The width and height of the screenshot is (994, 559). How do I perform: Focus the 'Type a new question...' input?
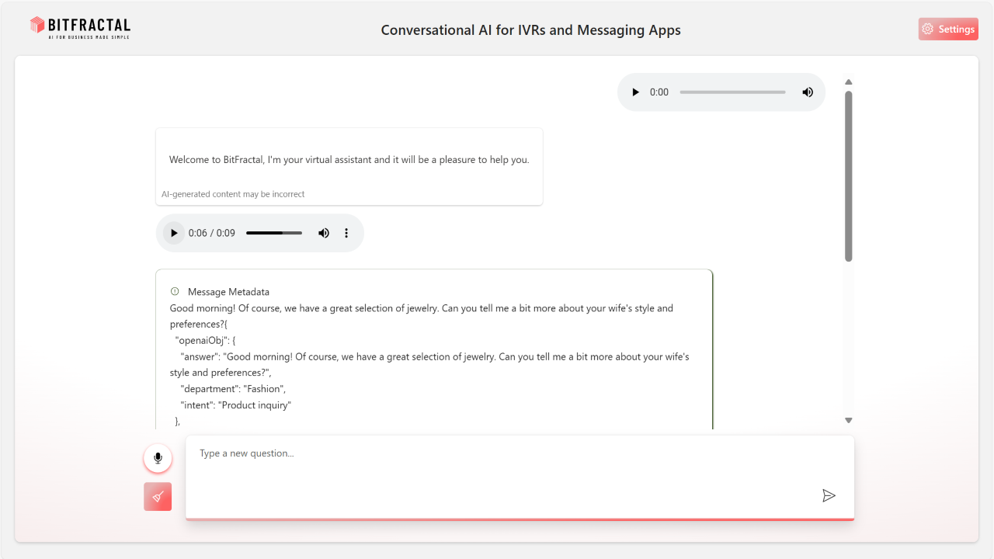520,477
